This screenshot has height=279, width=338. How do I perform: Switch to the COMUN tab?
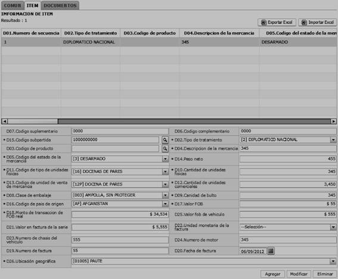[13, 5]
